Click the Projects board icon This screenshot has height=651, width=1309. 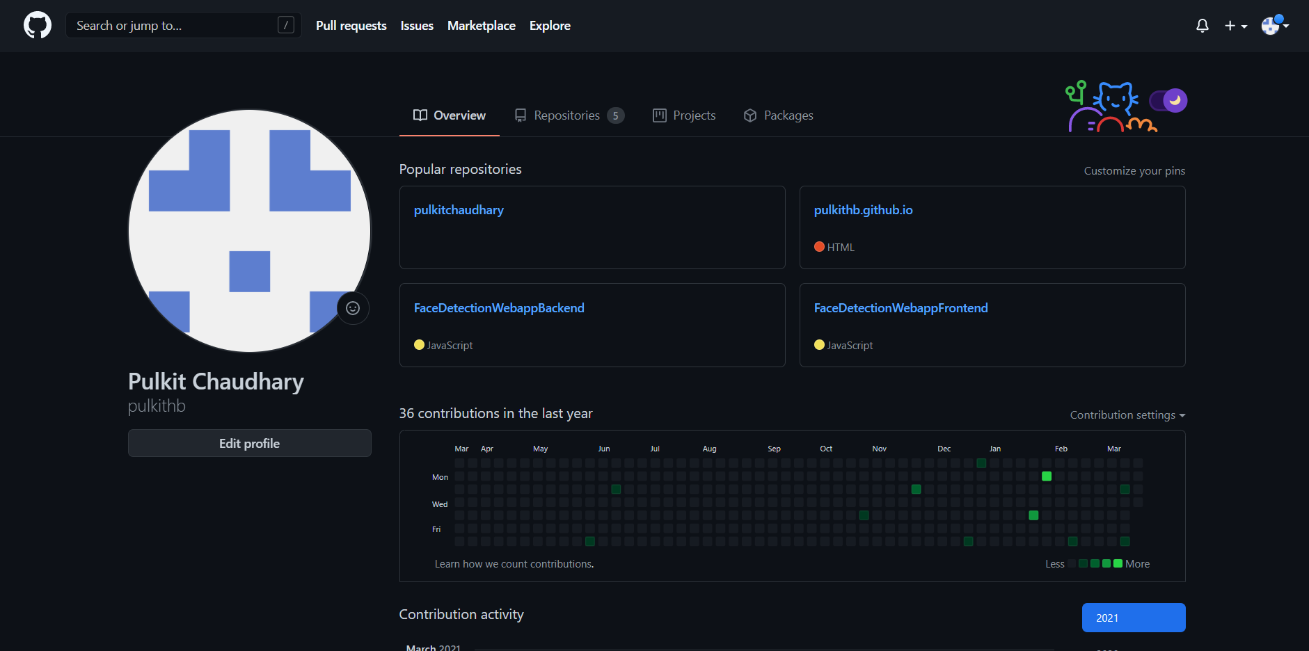659,115
